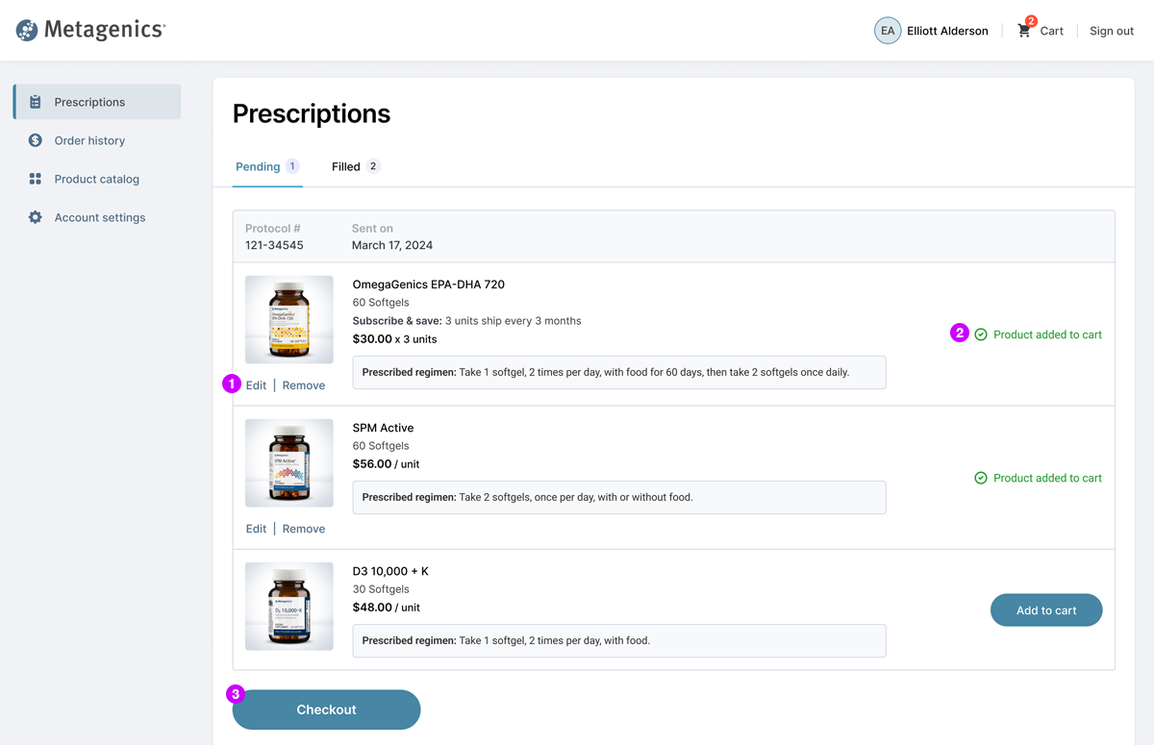Open the OmegaGenics EPA-DHA 720 product image
This screenshot has height=745, width=1154.
click(x=289, y=320)
